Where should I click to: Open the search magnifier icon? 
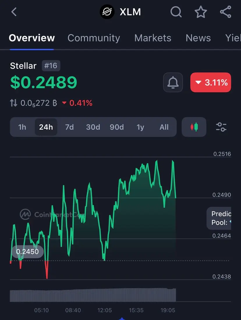click(x=176, y=12)
